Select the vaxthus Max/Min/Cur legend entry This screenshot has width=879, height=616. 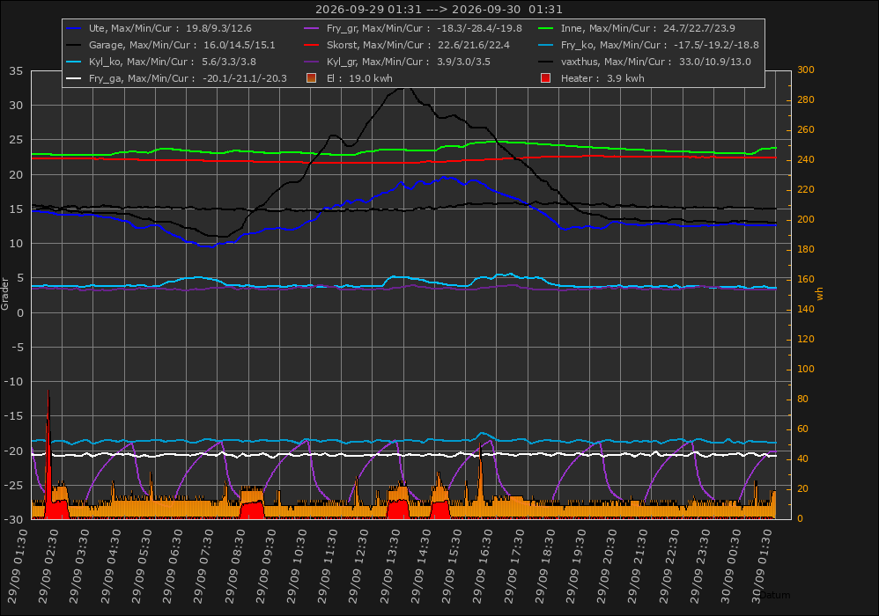point(656,62)
